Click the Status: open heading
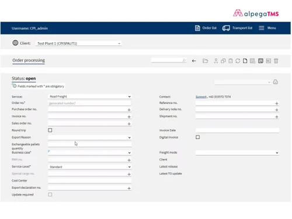This screenshot has height=219, width=292. 24,78
